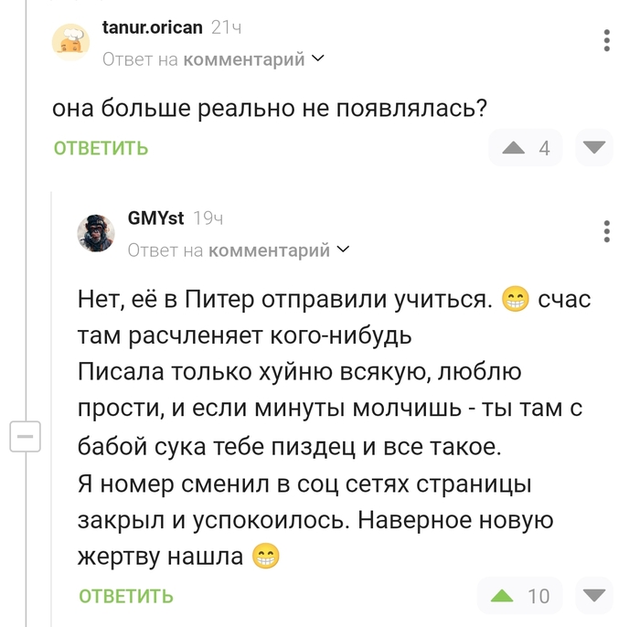Downvote the GMYst comment
The image size is (640, 627).
point(595,596)
